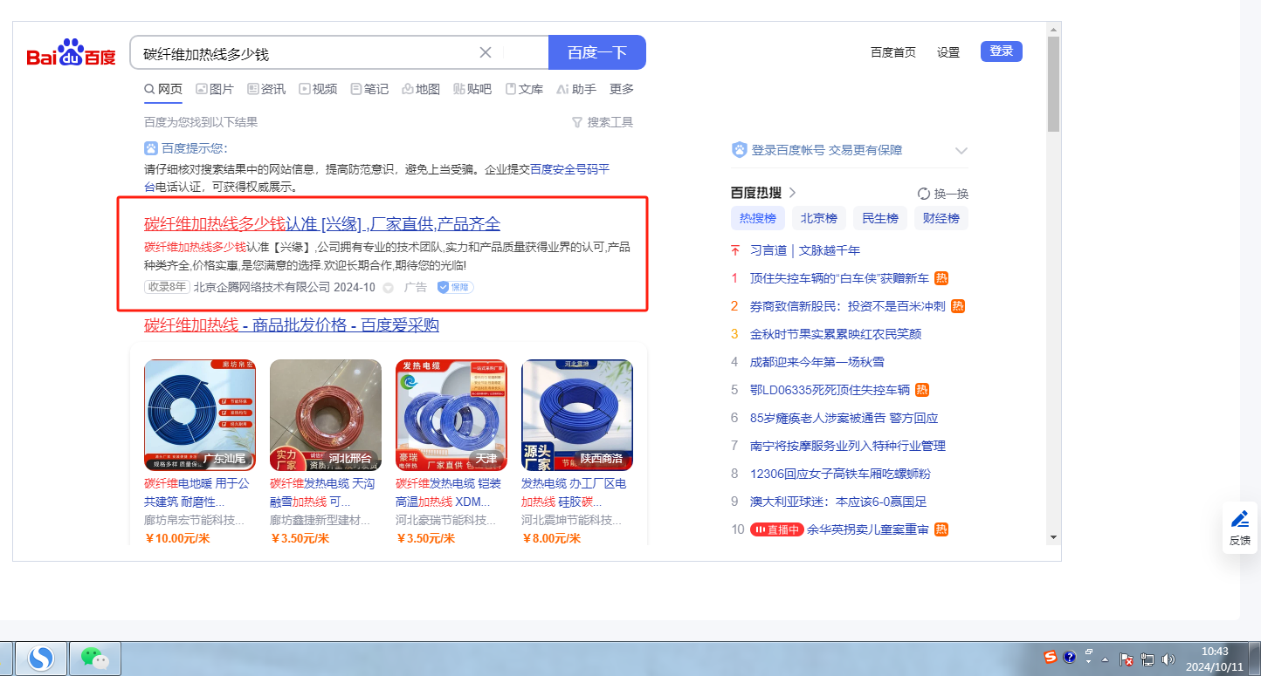Open WeChat from the taskbar
This screenshot has height=676, width=1261.
pos(94,658)
